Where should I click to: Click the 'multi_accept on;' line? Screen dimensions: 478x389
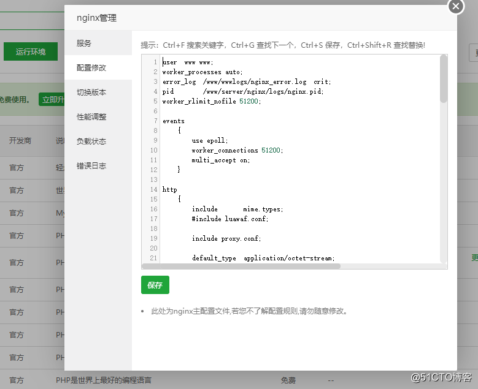tap(221, 160)
